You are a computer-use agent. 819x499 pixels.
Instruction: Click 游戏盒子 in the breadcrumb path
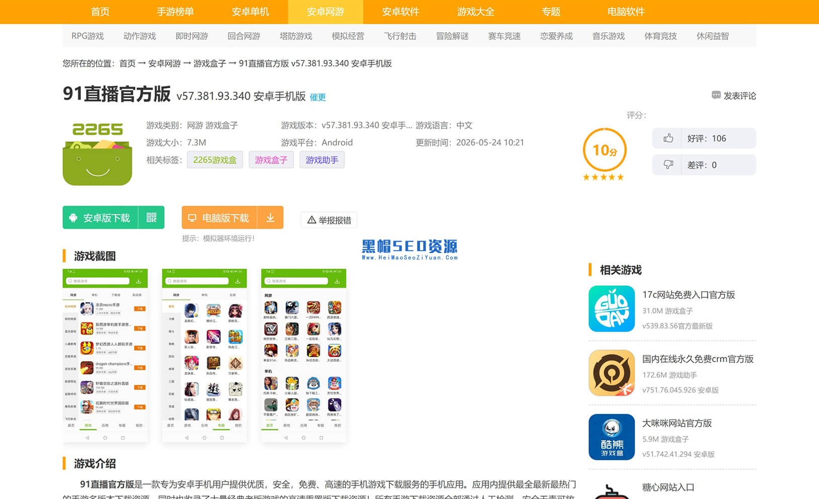point(210,63)
